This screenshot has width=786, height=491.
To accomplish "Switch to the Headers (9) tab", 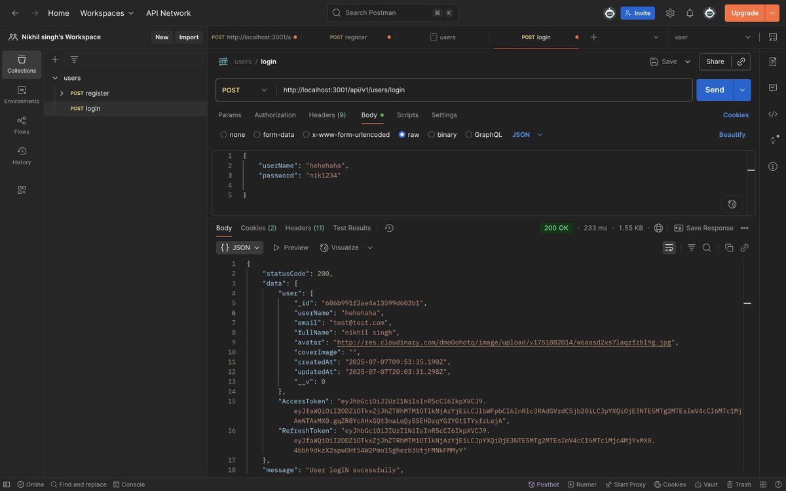I will click(x=327, y=115).
